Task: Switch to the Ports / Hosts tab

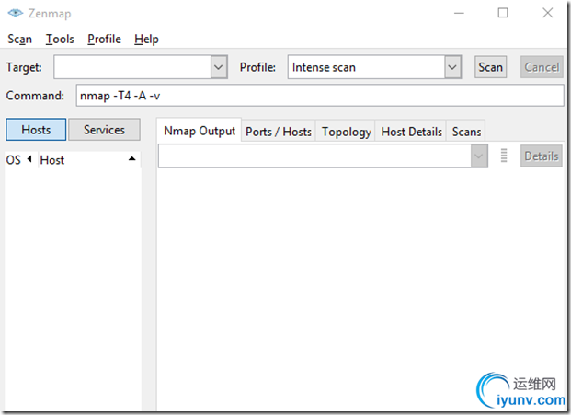Action: pos(279,132)
